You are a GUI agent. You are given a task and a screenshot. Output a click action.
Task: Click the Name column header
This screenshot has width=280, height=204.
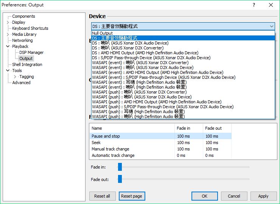132,128
